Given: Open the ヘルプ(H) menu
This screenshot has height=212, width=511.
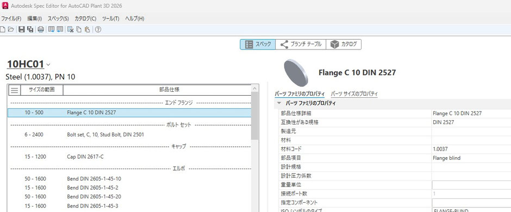Looking at the screenshot, I should coord(135,18).
